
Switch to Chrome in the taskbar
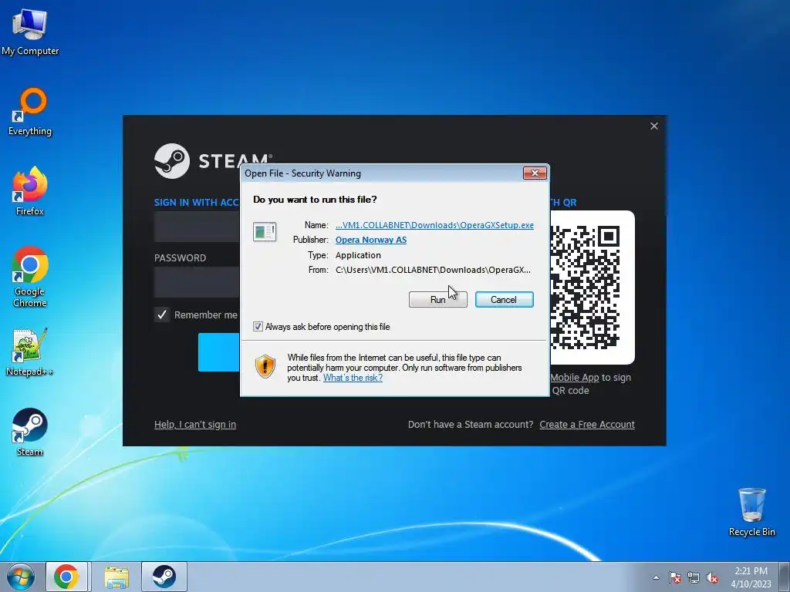[x=66, y=577]
